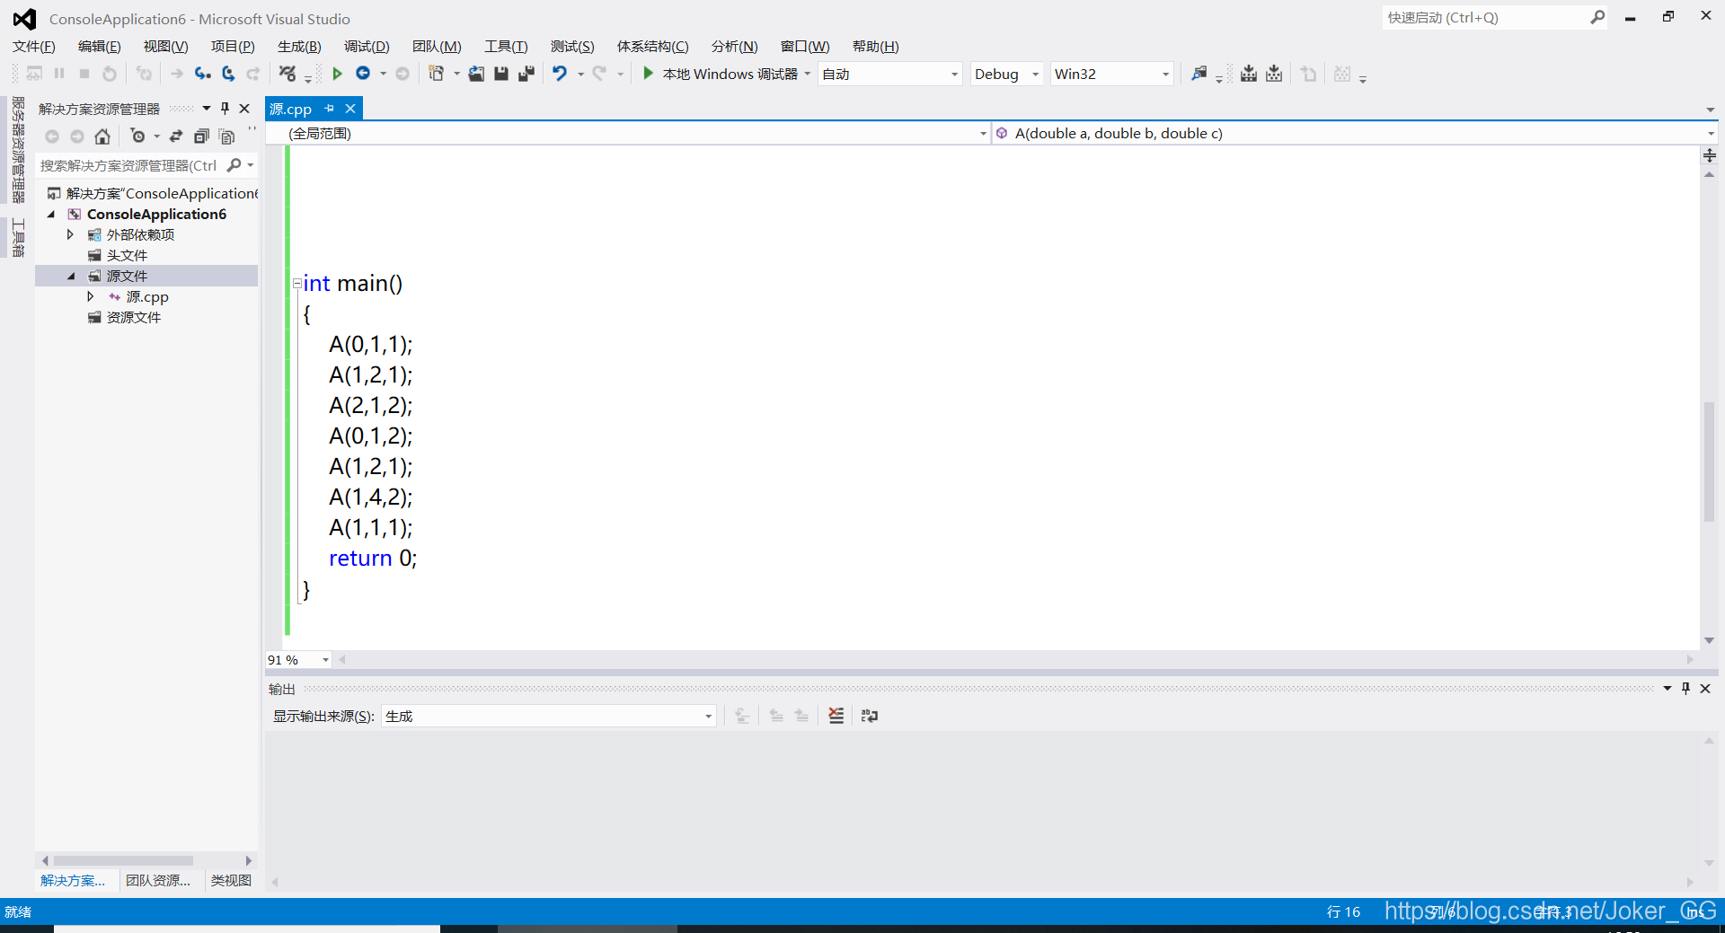
Task: Click the Collapse All icon in Solution Explorer
Action: point(201,136)
